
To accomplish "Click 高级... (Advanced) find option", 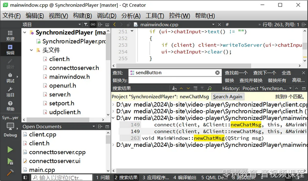I will (x=299, y=80).
